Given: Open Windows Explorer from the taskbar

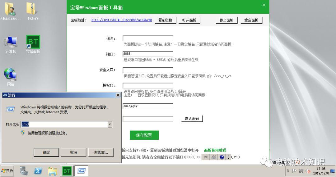Looking at the screenshot, I should coord(52,171).
